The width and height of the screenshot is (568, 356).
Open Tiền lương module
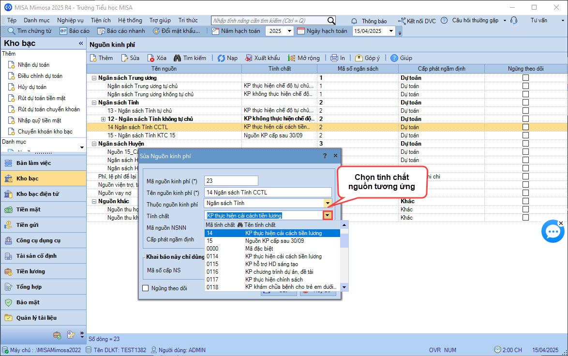[44, 271]
